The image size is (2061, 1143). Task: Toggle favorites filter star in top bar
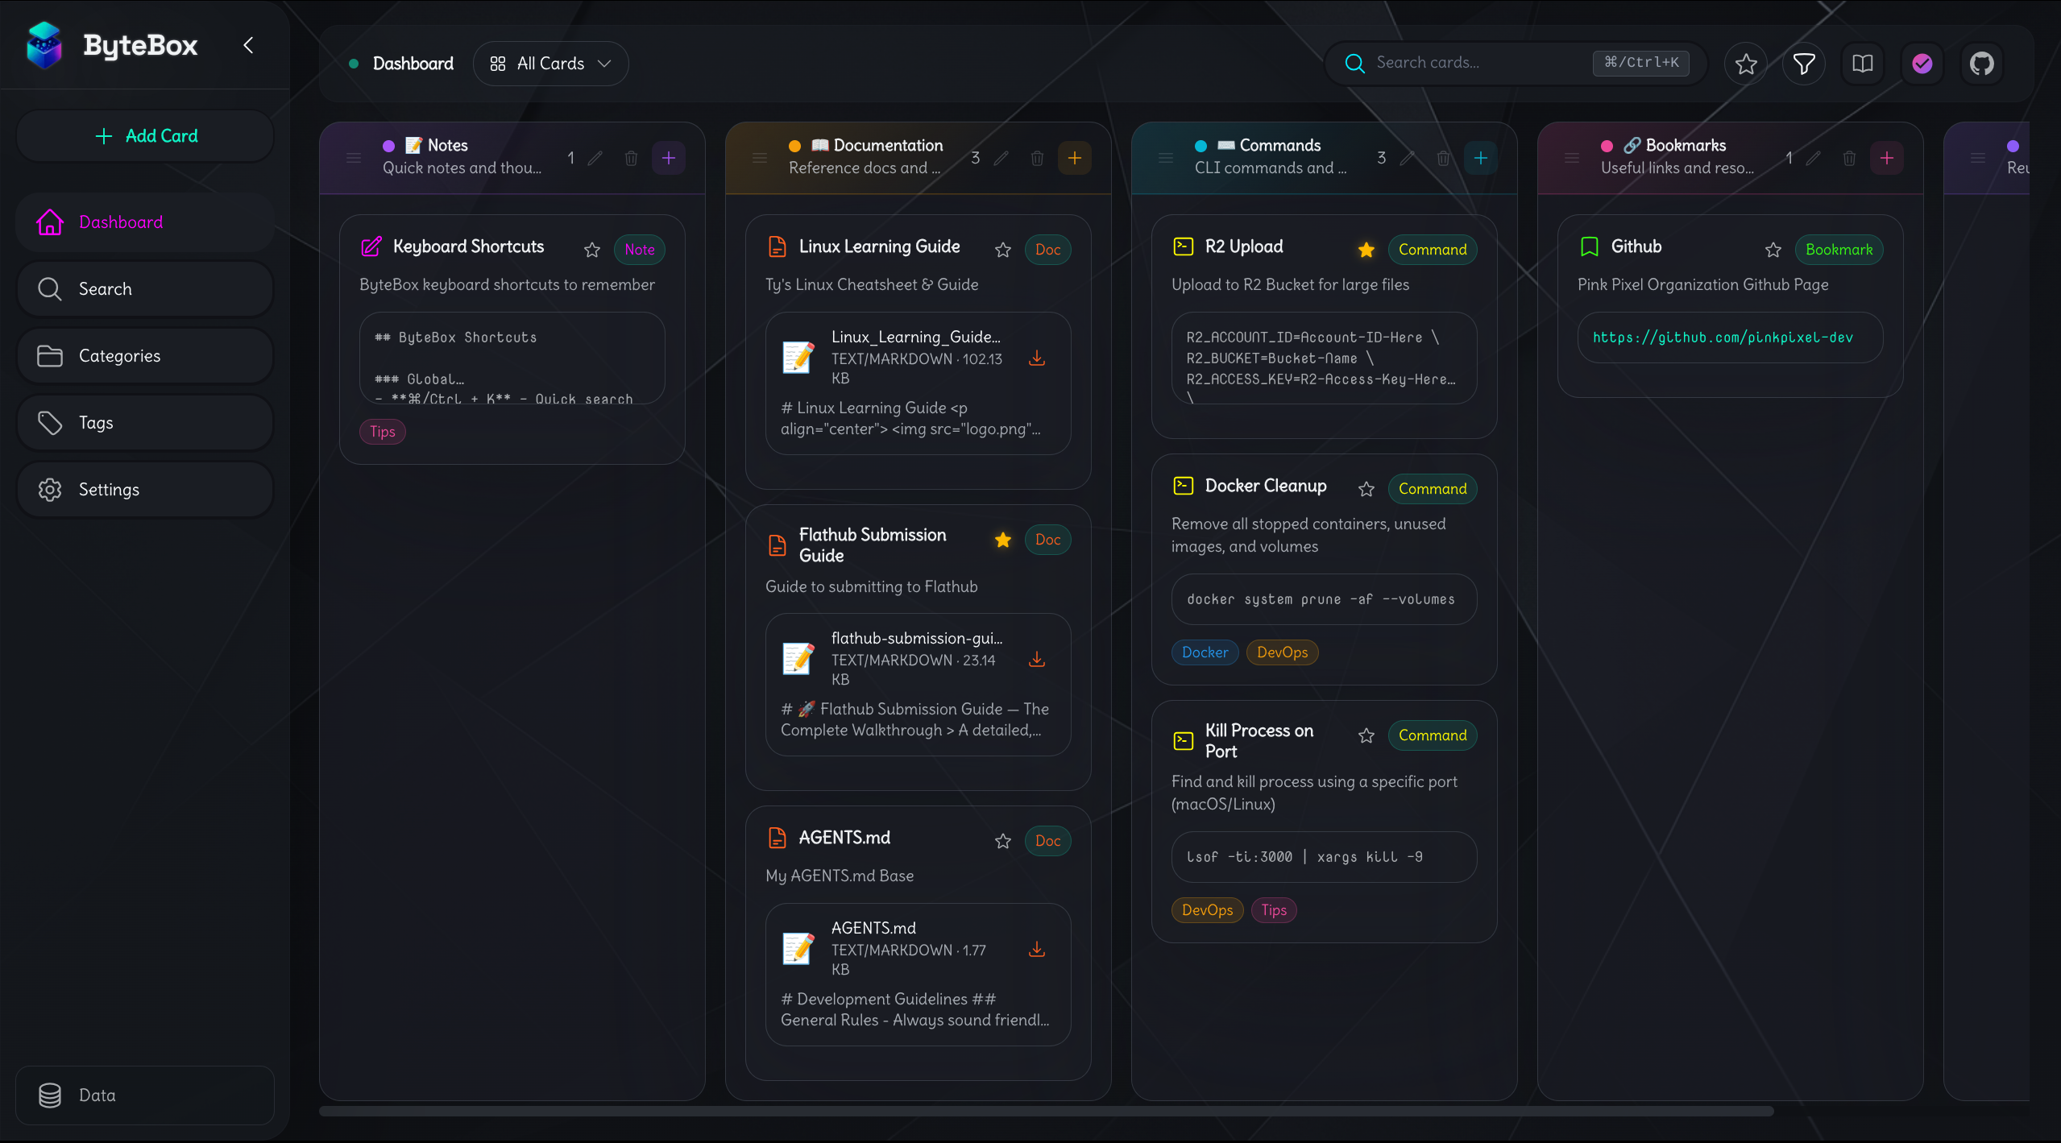pos(1746,64)
